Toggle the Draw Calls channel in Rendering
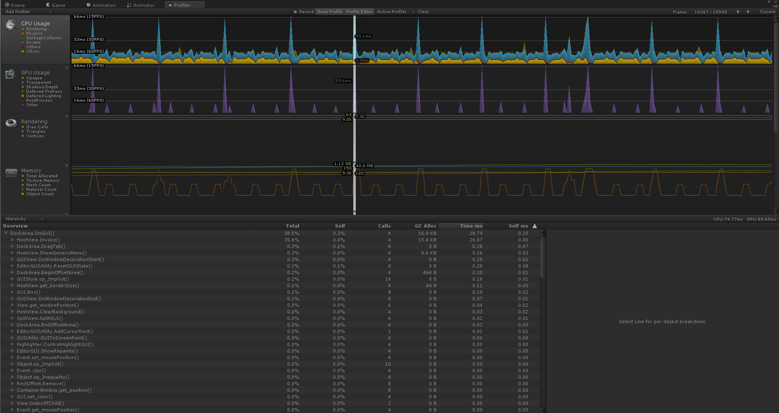Image resolution: width=779 pixels, height=413 pixels. pos(36,127)
